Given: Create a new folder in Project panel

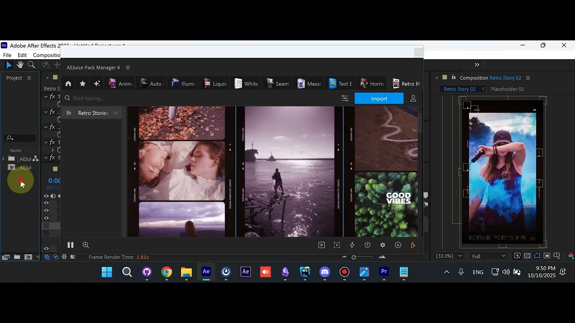Looking at the screenshot, I should [17, 257].
